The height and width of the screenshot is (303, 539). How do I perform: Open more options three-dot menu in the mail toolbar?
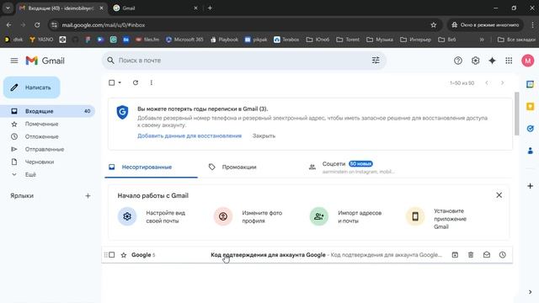tap(152, 82)
